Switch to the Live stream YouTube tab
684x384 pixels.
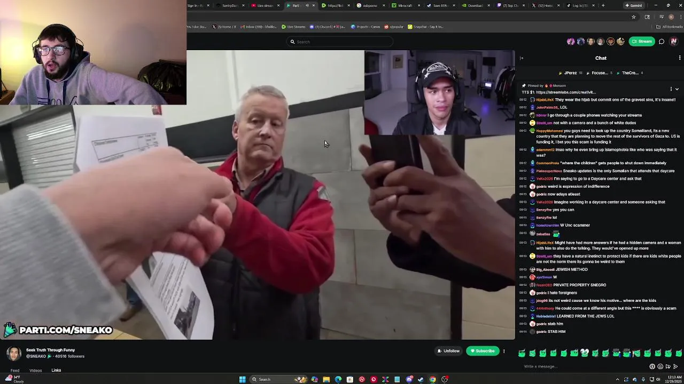(x=265, y=5)
